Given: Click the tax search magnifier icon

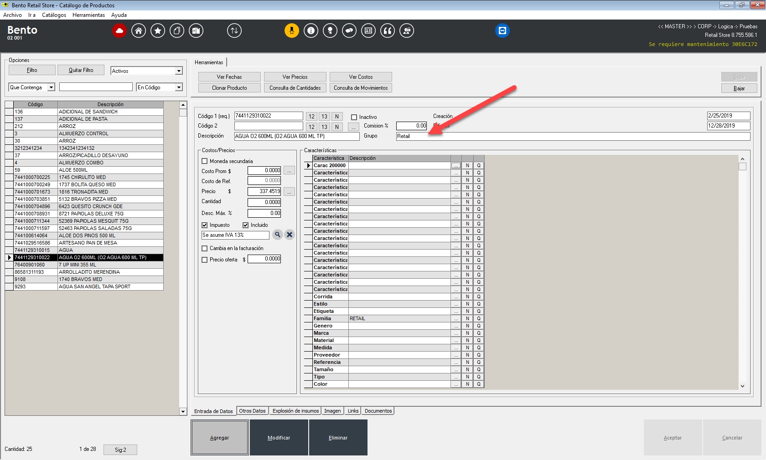Looking at the screenshot, I should coord(277,235).
